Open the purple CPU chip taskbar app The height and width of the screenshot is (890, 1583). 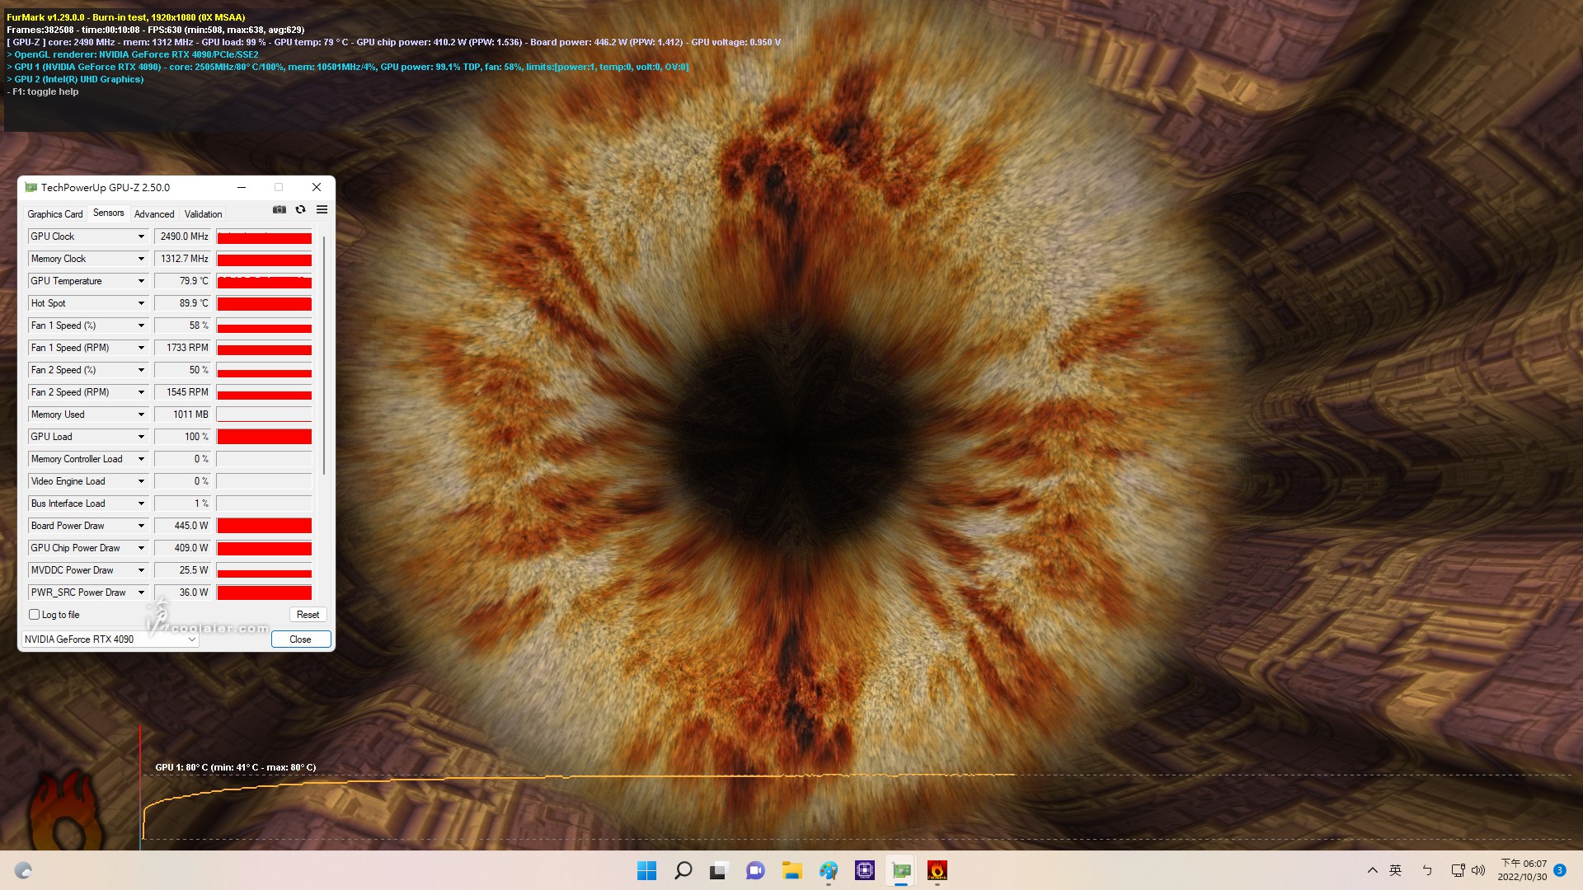(x=864, y=870)
